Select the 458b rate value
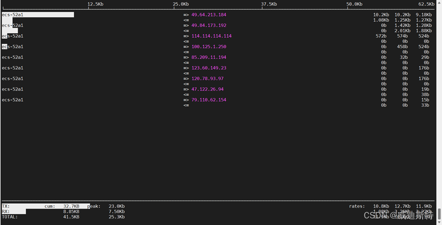 click(x=403, y=47)
